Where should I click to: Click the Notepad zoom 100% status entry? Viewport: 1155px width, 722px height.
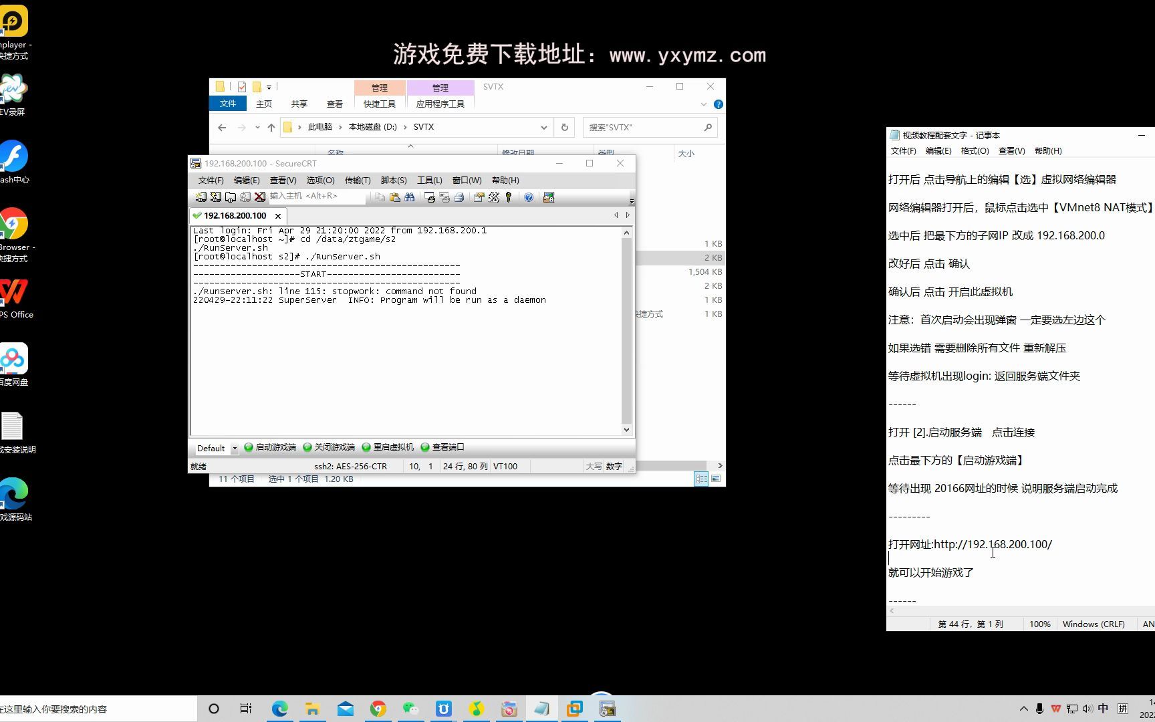click(x=1039, y=624)
